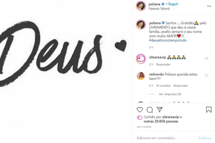The image size is (215, 143).
Task: Save post with the bookmark icon
Action: coord(209,110)
